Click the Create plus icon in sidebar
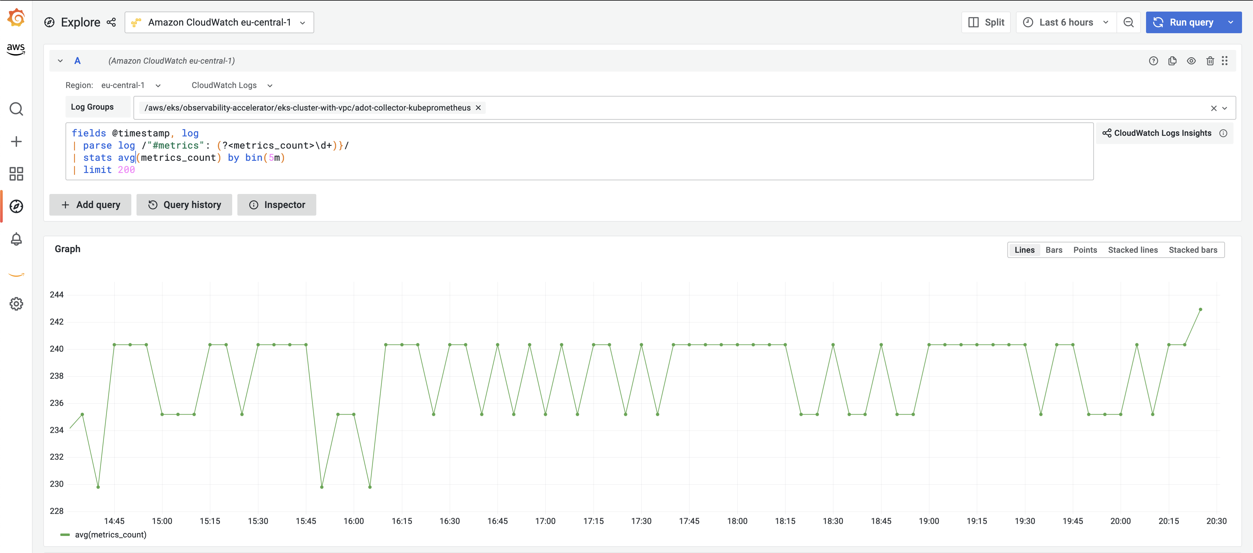Screen dimensions: 1253x553 click(16, 141)
